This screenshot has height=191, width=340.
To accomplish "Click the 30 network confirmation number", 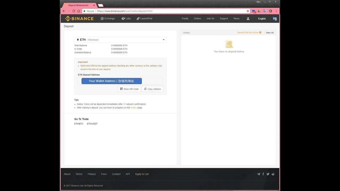I will click(x=124, y=104).
